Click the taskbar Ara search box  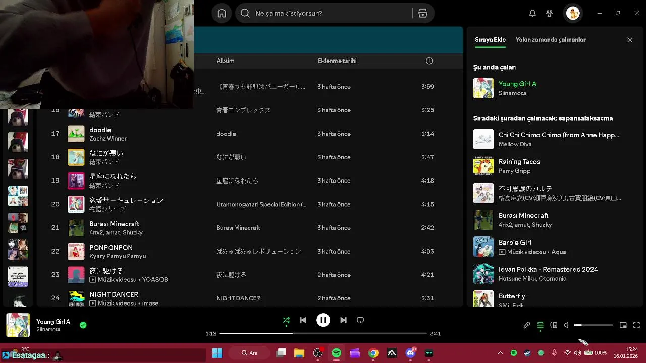point(249,353)
